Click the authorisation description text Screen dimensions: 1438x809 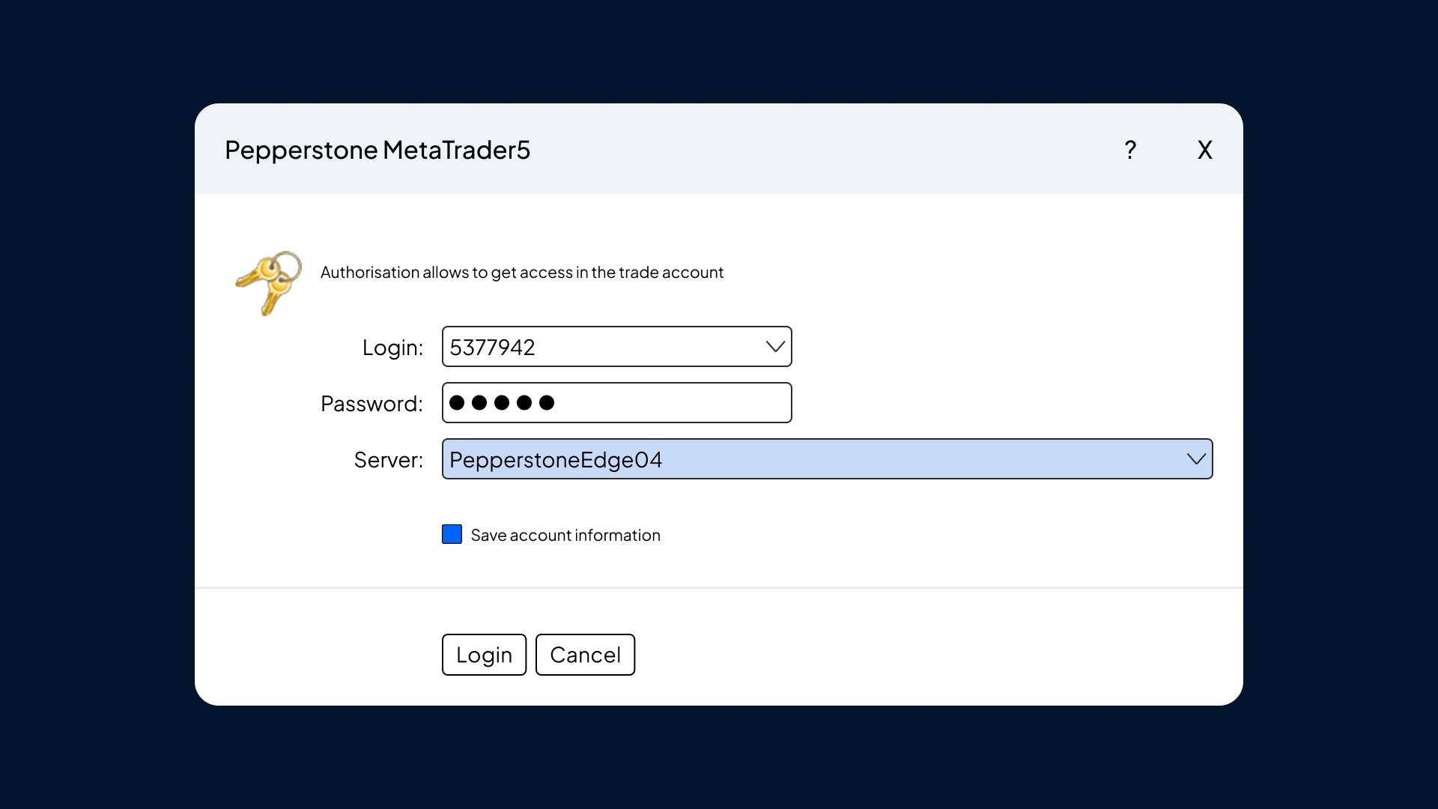pos(522,273)
